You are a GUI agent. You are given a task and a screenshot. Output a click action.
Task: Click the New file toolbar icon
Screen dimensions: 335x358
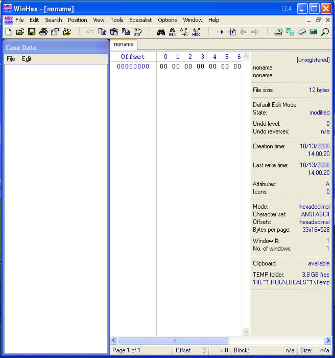[x=9, y=32]
